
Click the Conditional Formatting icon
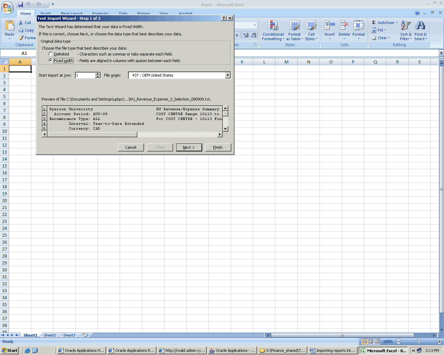(x=273, y=26)
